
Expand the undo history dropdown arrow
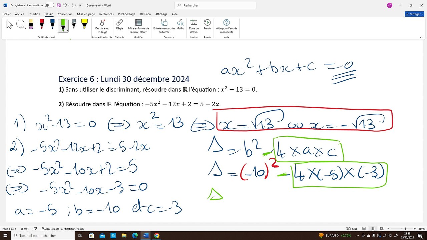69,5
